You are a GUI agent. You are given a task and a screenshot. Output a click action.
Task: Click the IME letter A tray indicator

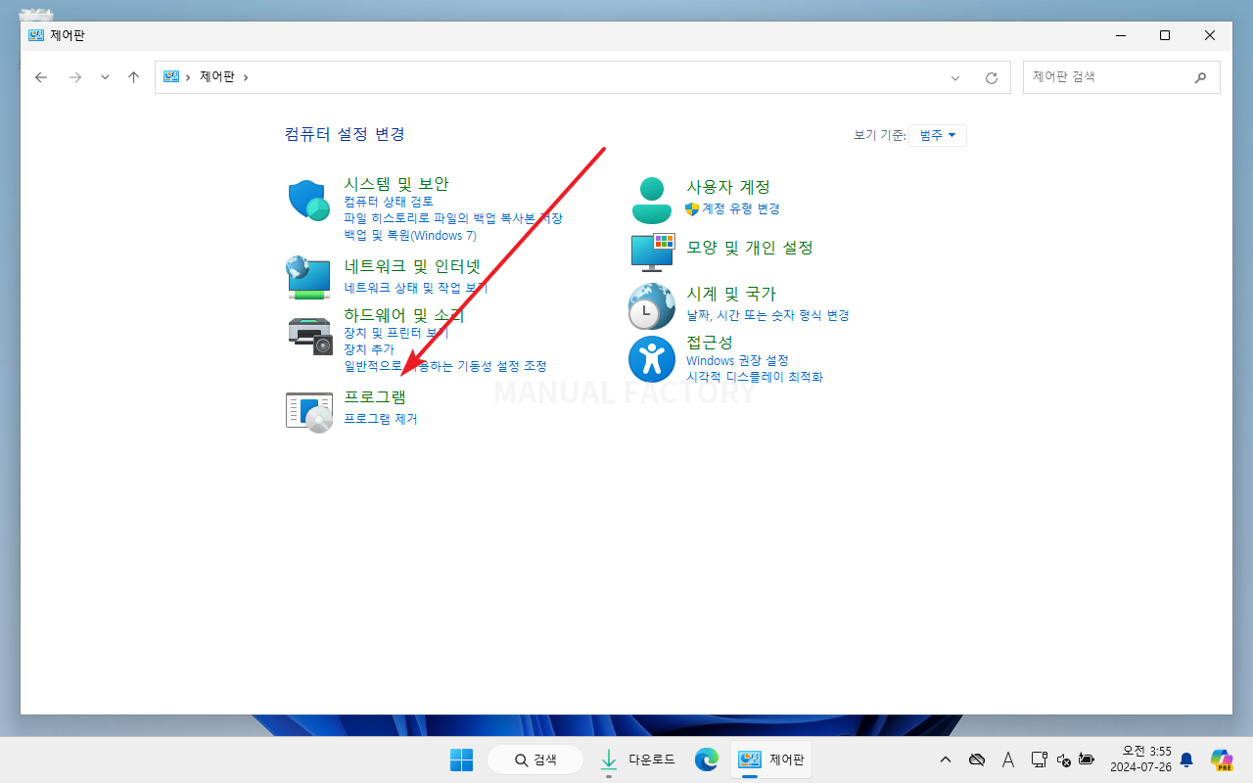(1008, 760)
